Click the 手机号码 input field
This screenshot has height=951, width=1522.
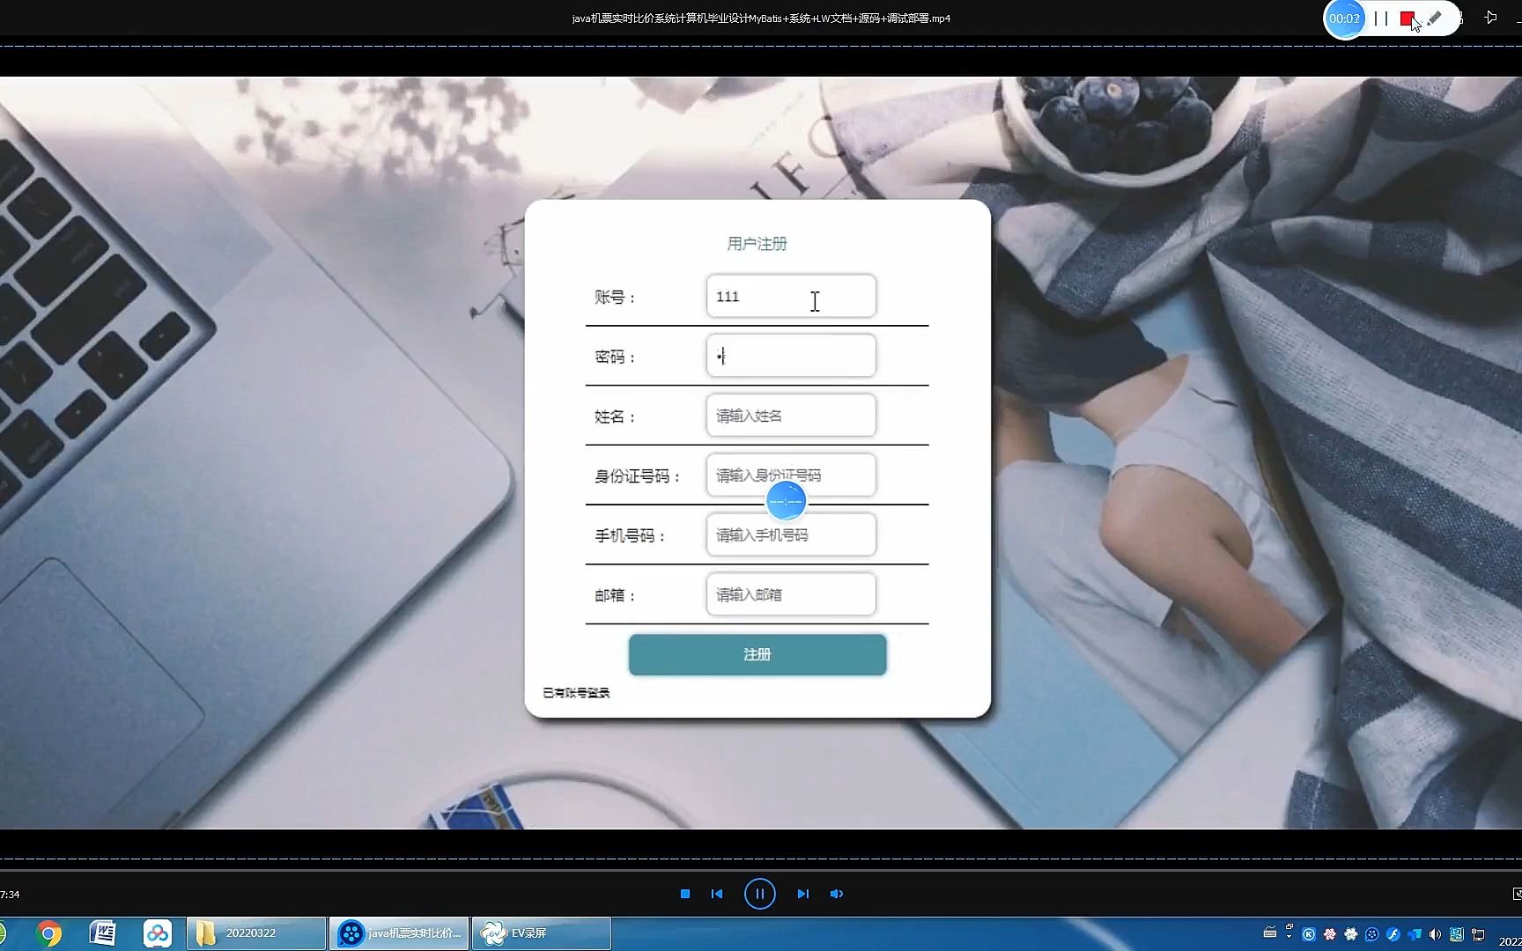tap(791, 534)
